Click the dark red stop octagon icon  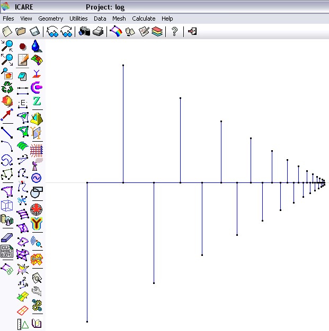click(23, 47)
